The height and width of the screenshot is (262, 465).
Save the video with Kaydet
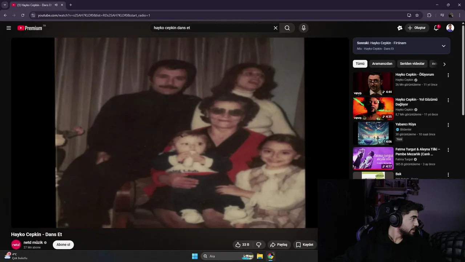click(x=304, y=245)
